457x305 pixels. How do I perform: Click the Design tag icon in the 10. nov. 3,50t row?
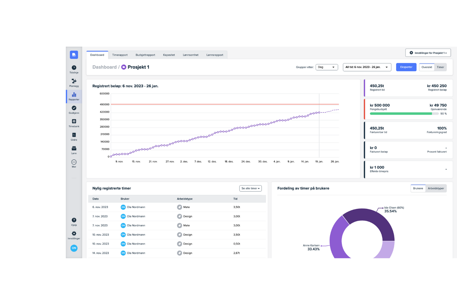(179, 235)
